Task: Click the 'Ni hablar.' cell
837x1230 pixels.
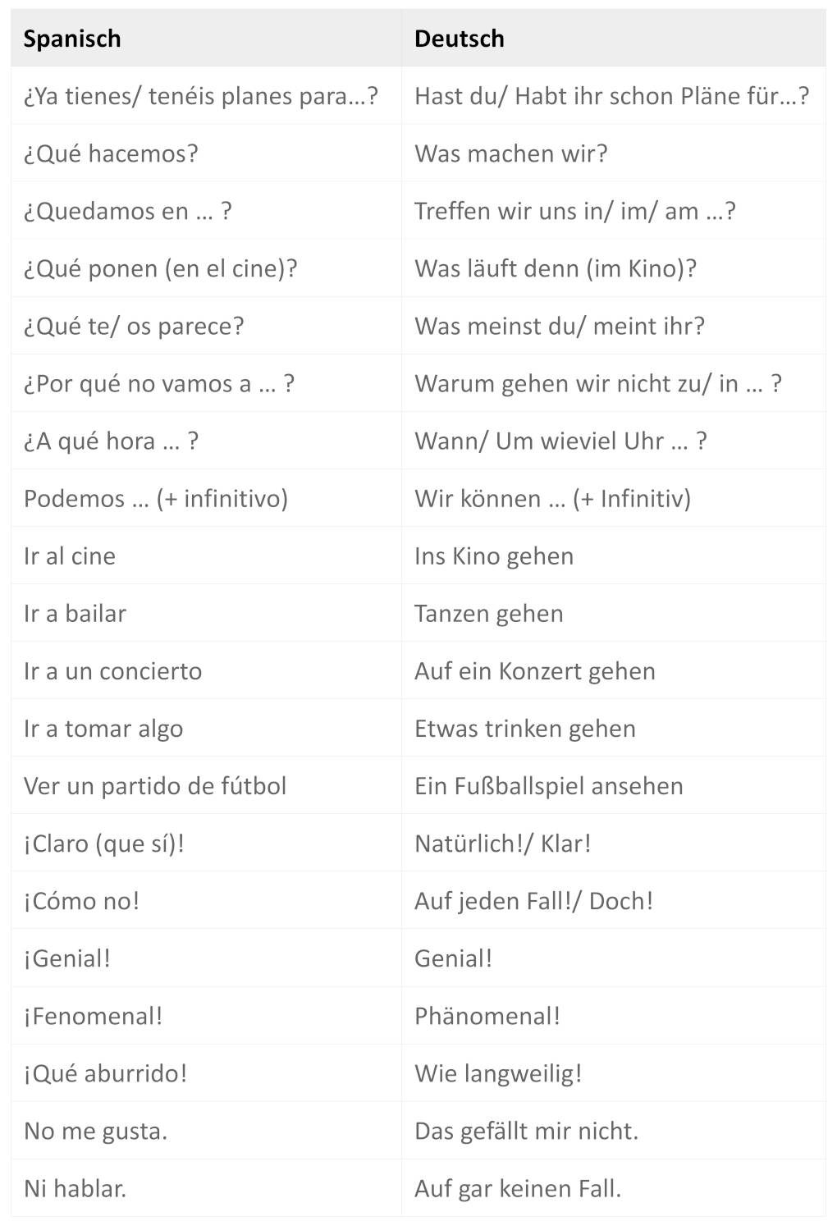Action: click(206, 1187)
